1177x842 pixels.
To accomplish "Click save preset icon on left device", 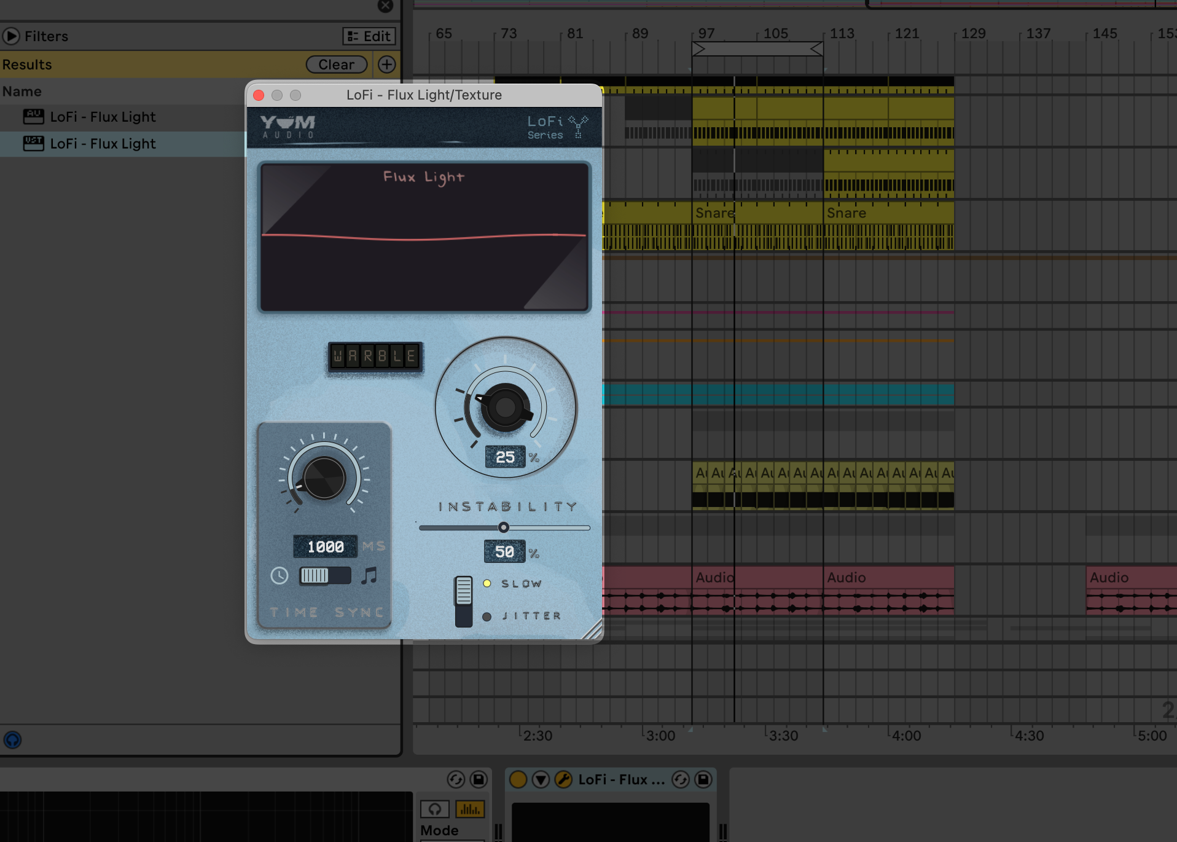I will pos(479,779).
